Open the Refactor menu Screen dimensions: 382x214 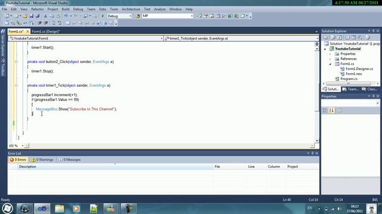click(37, 9)
